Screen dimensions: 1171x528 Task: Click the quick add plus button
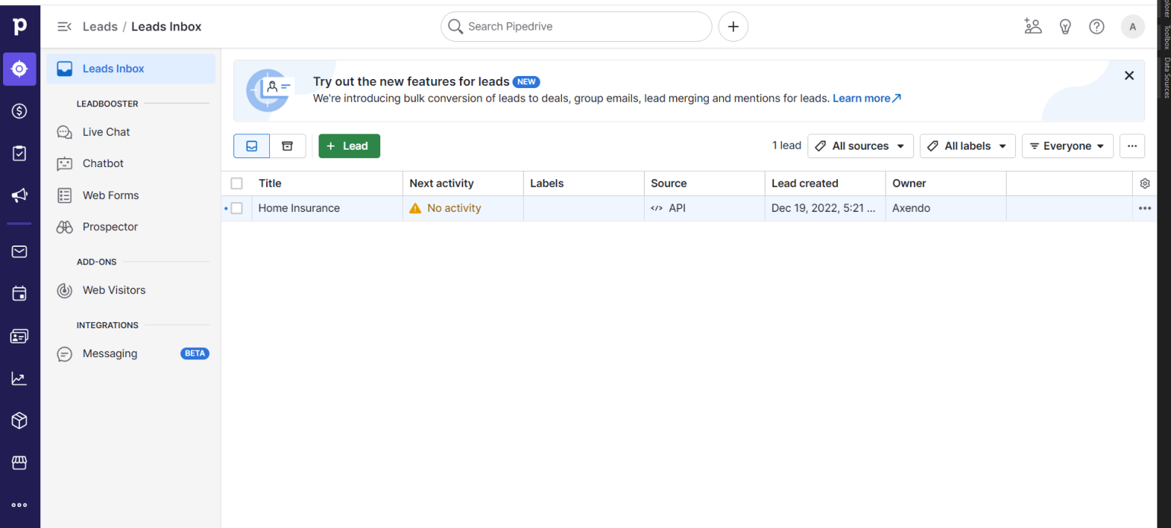733,27
